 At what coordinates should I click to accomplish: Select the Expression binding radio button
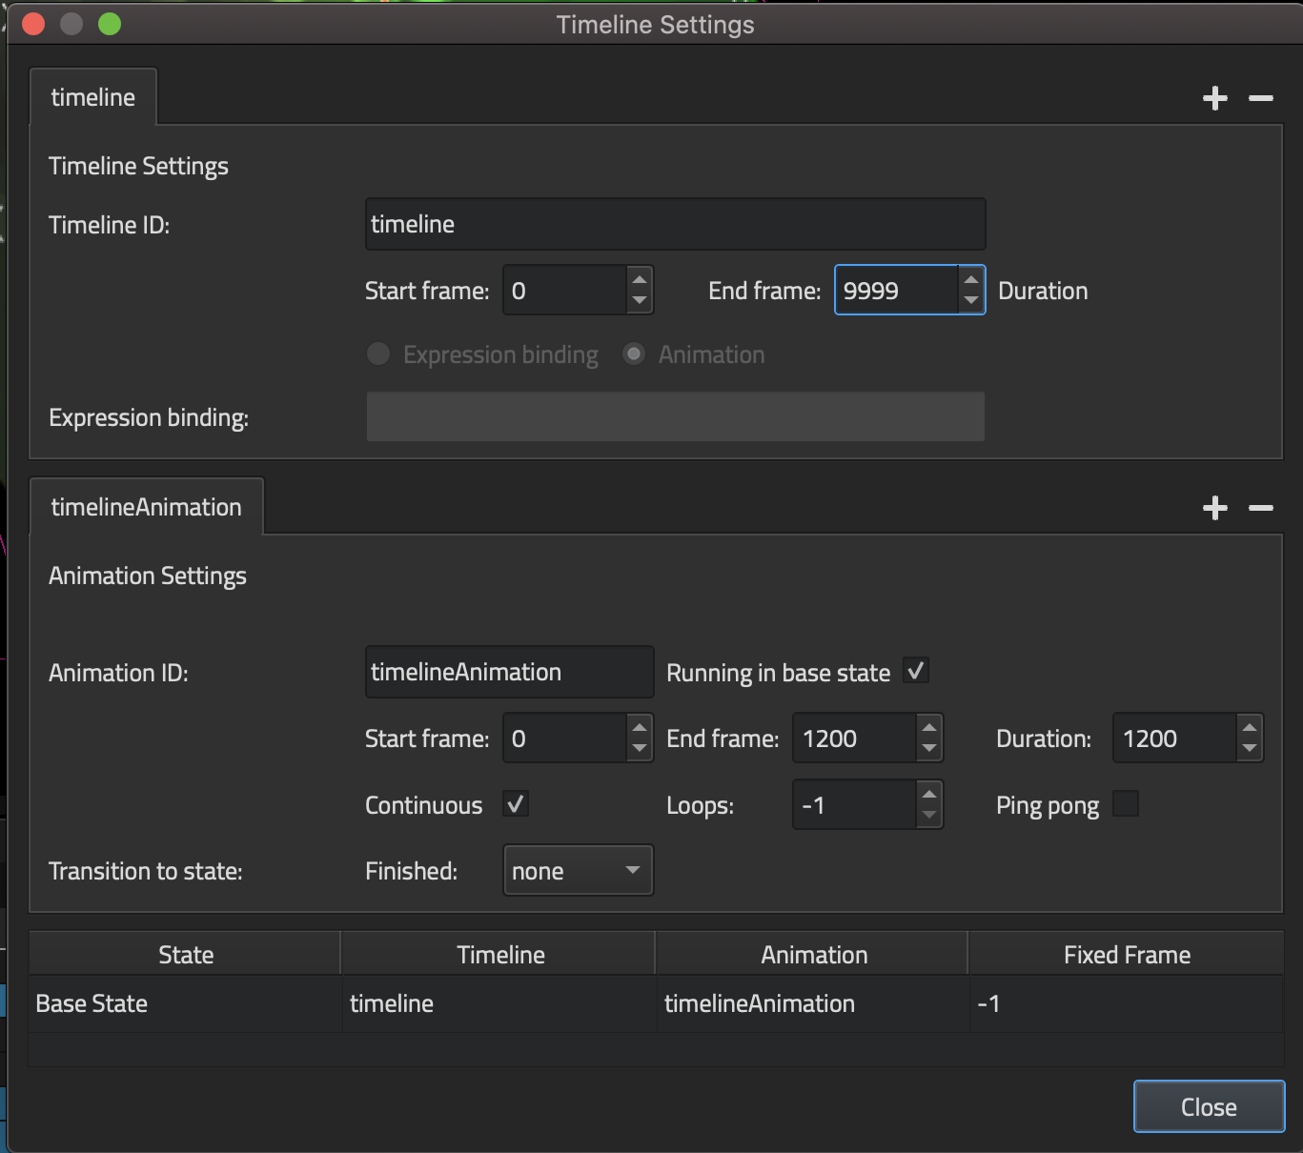coord(378,354)
